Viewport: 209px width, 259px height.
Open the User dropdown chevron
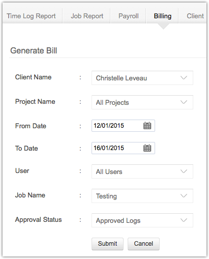coord(184,171)
